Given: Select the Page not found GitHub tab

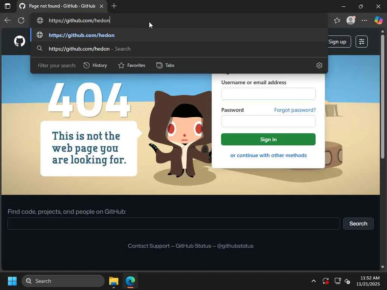Looking at the screenshot, I should point(62,6).
